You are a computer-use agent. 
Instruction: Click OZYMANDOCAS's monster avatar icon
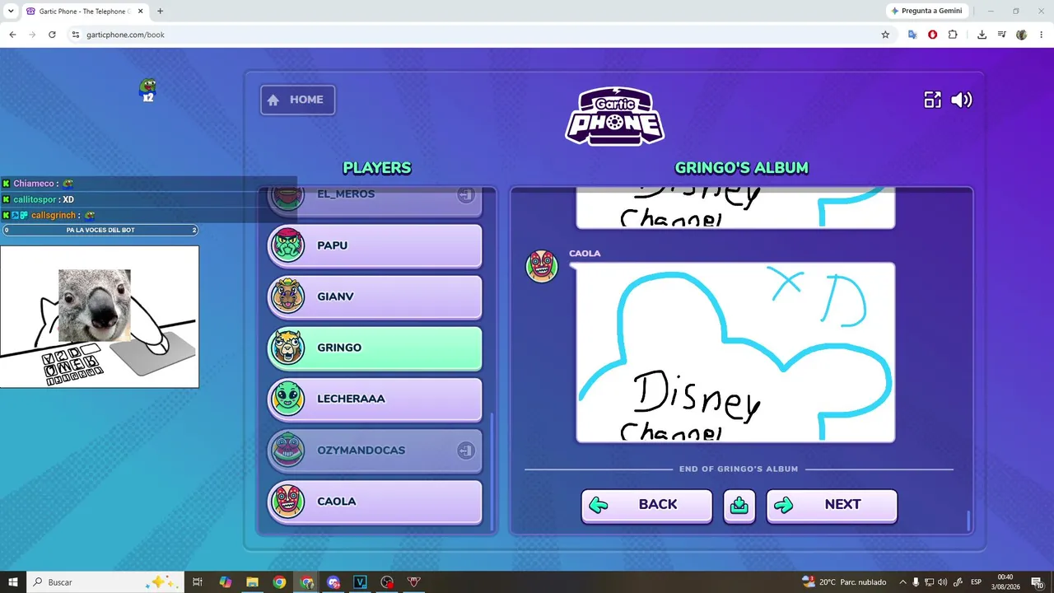coord(287,451)
